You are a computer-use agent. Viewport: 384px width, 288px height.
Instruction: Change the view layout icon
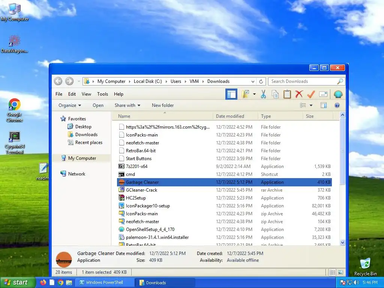coord(303,105)
